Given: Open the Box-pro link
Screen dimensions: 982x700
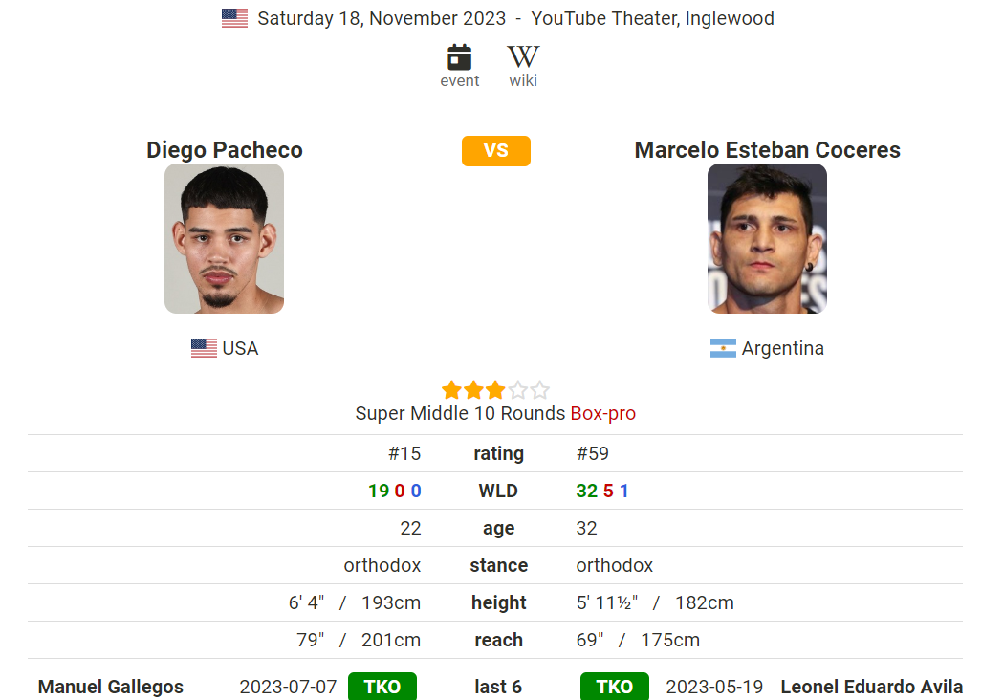Looking at the screenshot, I should (x=603, y=413).
